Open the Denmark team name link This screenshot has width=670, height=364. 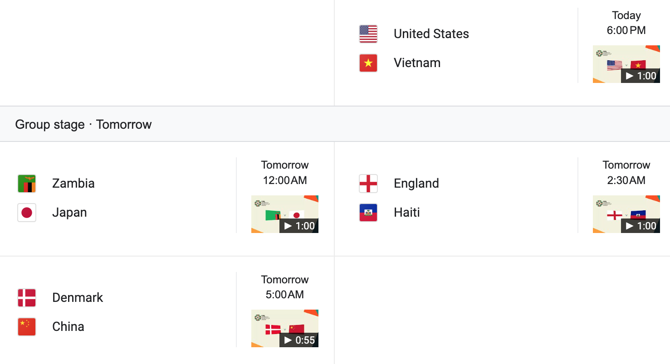(x=78, y=298)
